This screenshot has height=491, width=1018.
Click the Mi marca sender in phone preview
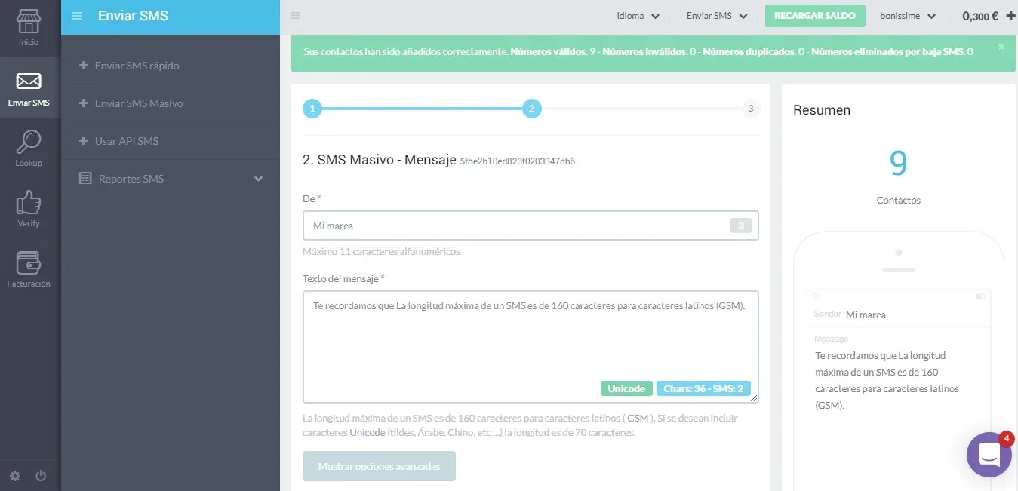click(x=866, y=315)
